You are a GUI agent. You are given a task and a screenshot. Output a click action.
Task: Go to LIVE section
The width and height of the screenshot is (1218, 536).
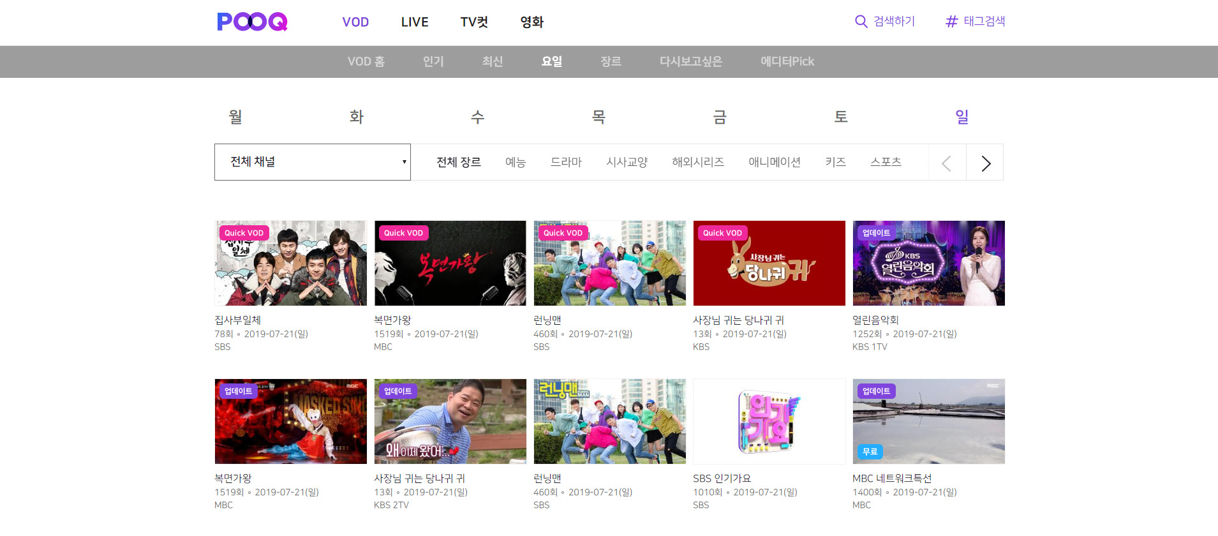(x=415, y=22)
